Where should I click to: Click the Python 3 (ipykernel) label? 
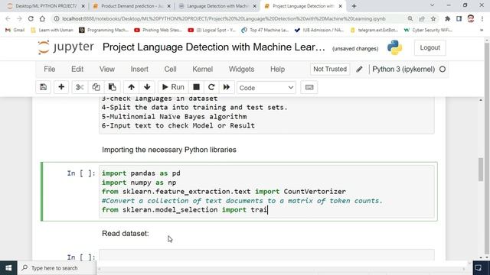coord(403,70)
